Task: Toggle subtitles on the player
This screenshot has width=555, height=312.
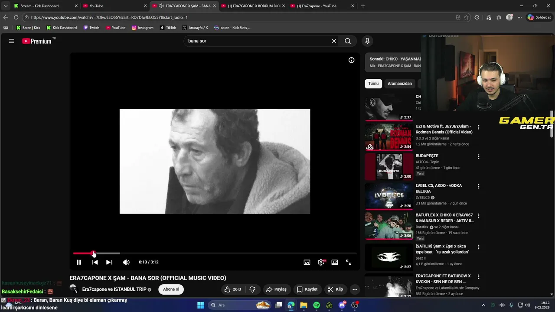Action: tap(307, 262)
